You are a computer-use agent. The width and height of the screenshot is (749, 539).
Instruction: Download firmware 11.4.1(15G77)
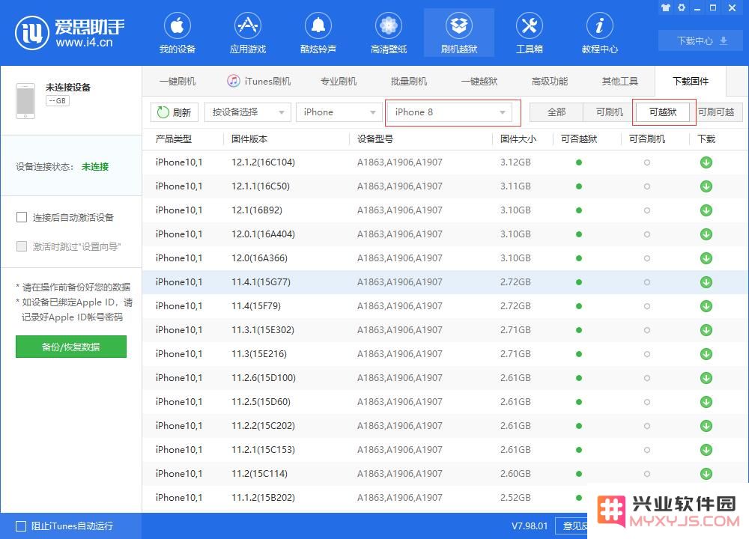(706, 282)
